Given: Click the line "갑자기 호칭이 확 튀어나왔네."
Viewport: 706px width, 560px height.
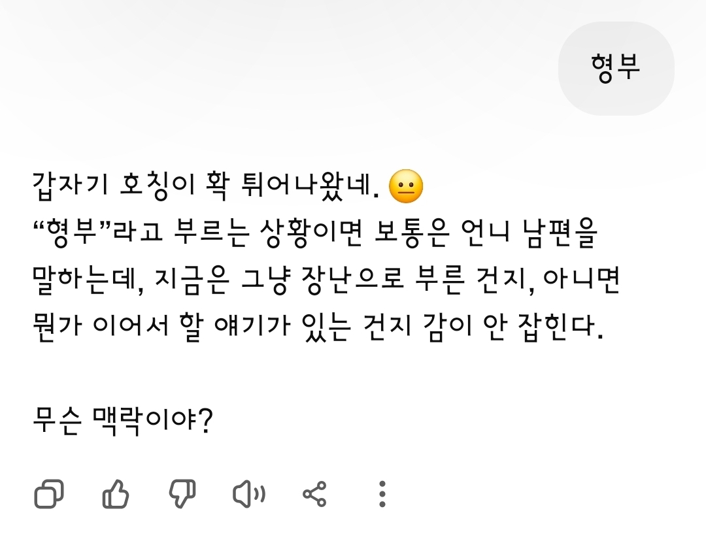Looking at the screenshot, I should point(206,188).
